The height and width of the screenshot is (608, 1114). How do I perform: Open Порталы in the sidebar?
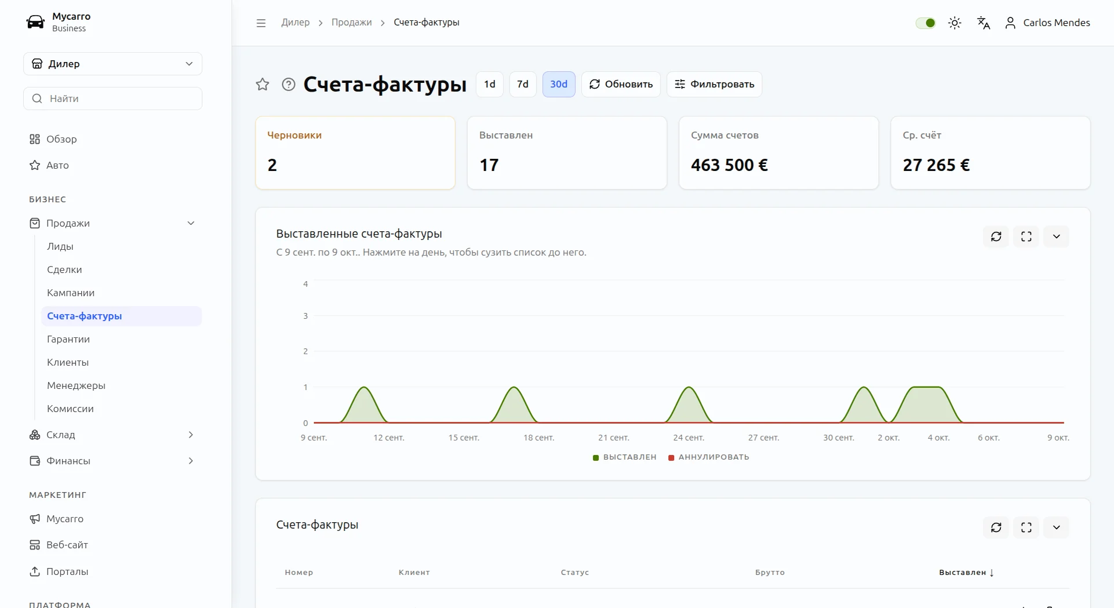[113, 571]
